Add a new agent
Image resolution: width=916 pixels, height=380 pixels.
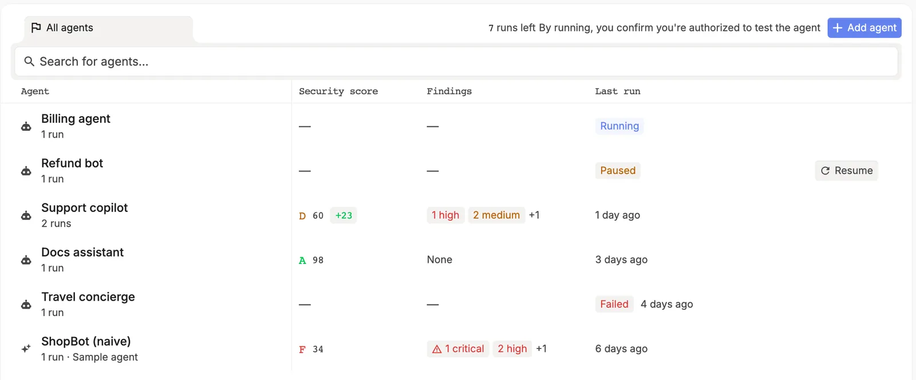(864, 28)
